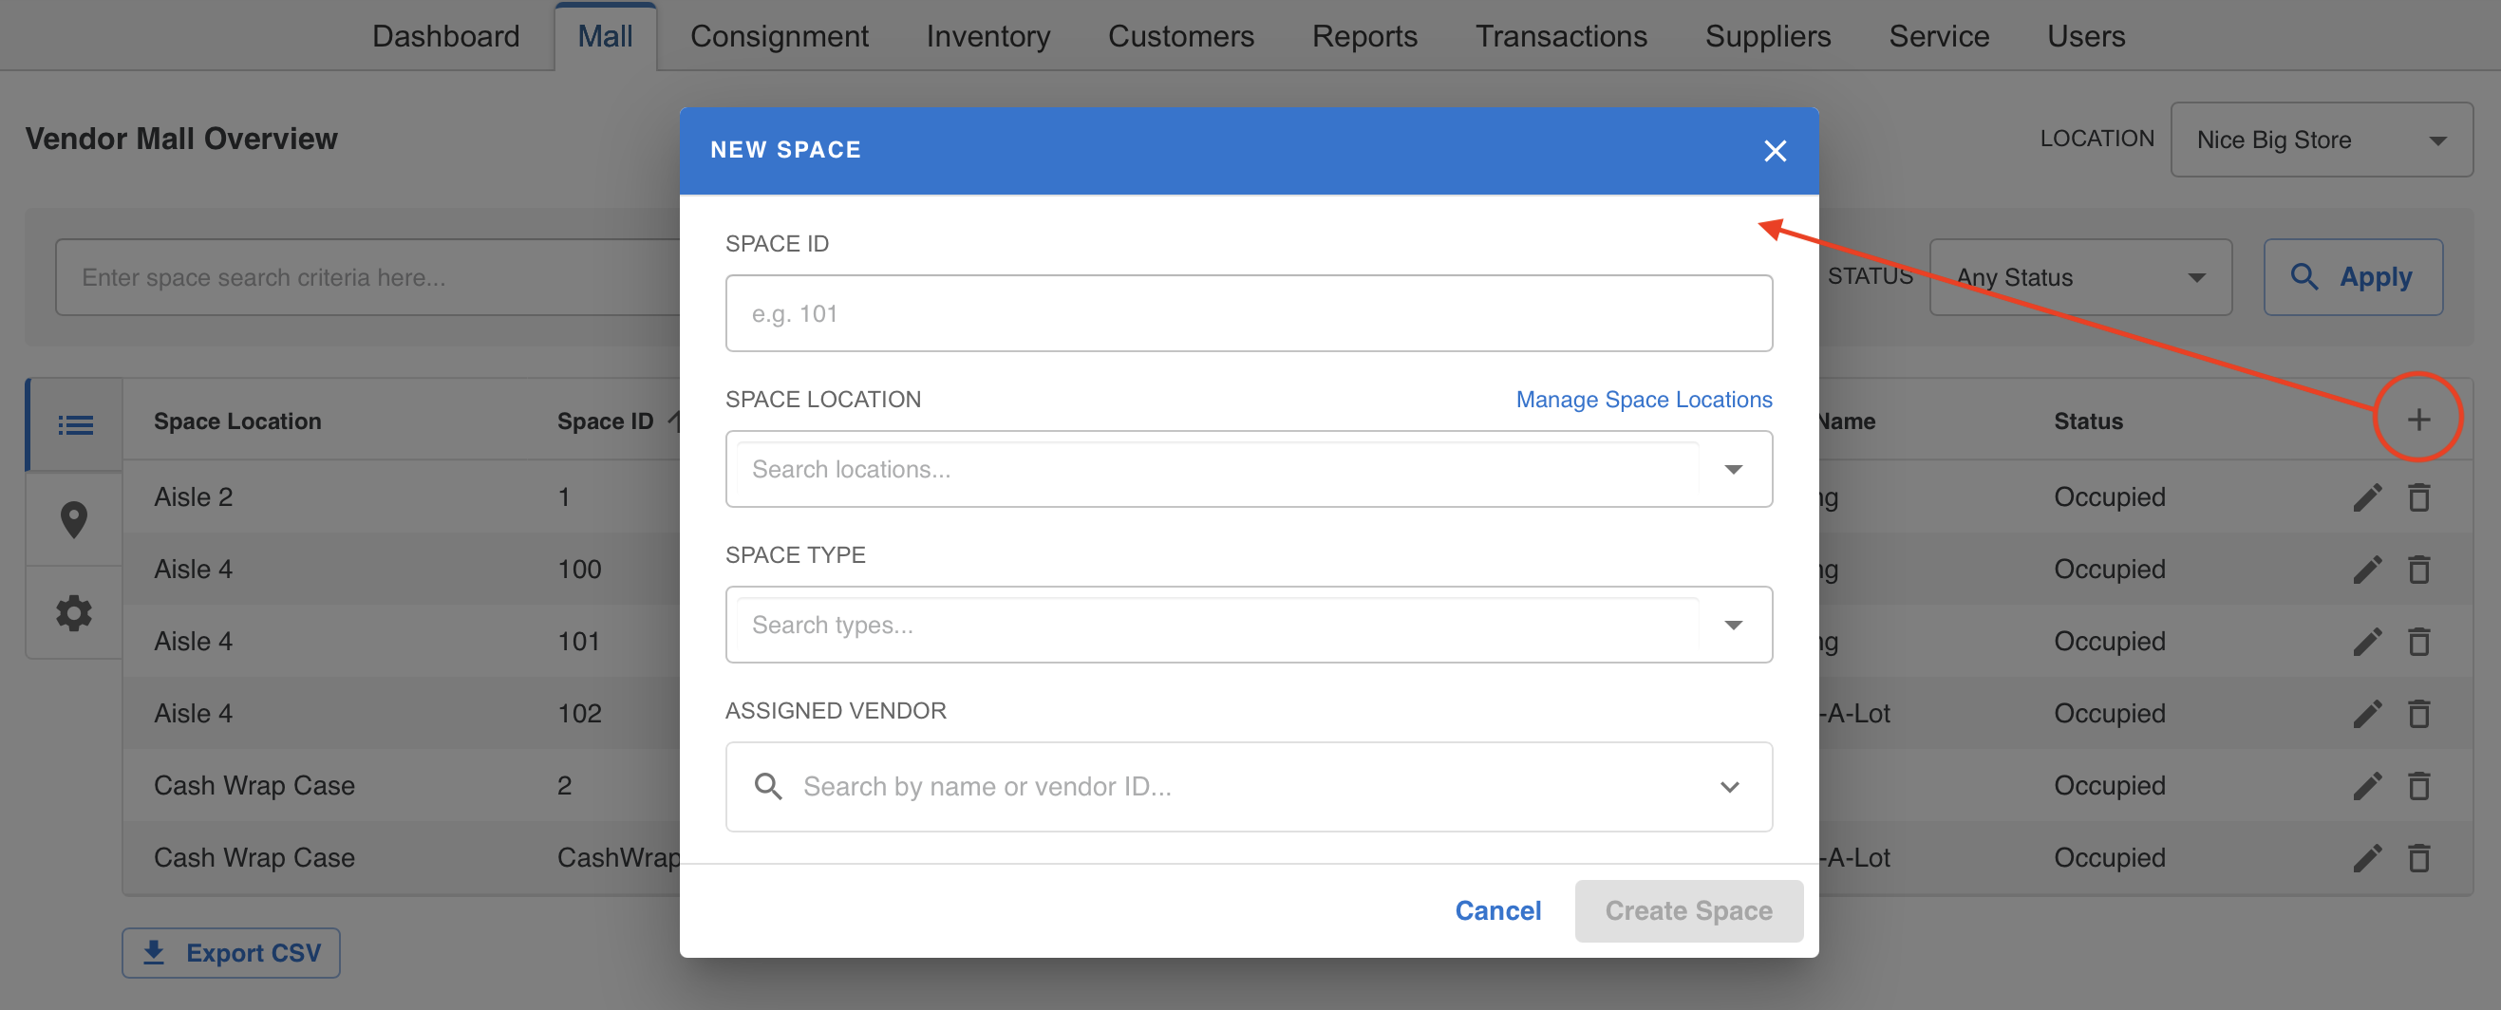Cancel the New Space dialog
Screen dimensions: 2501x1010
[1497, 911]
